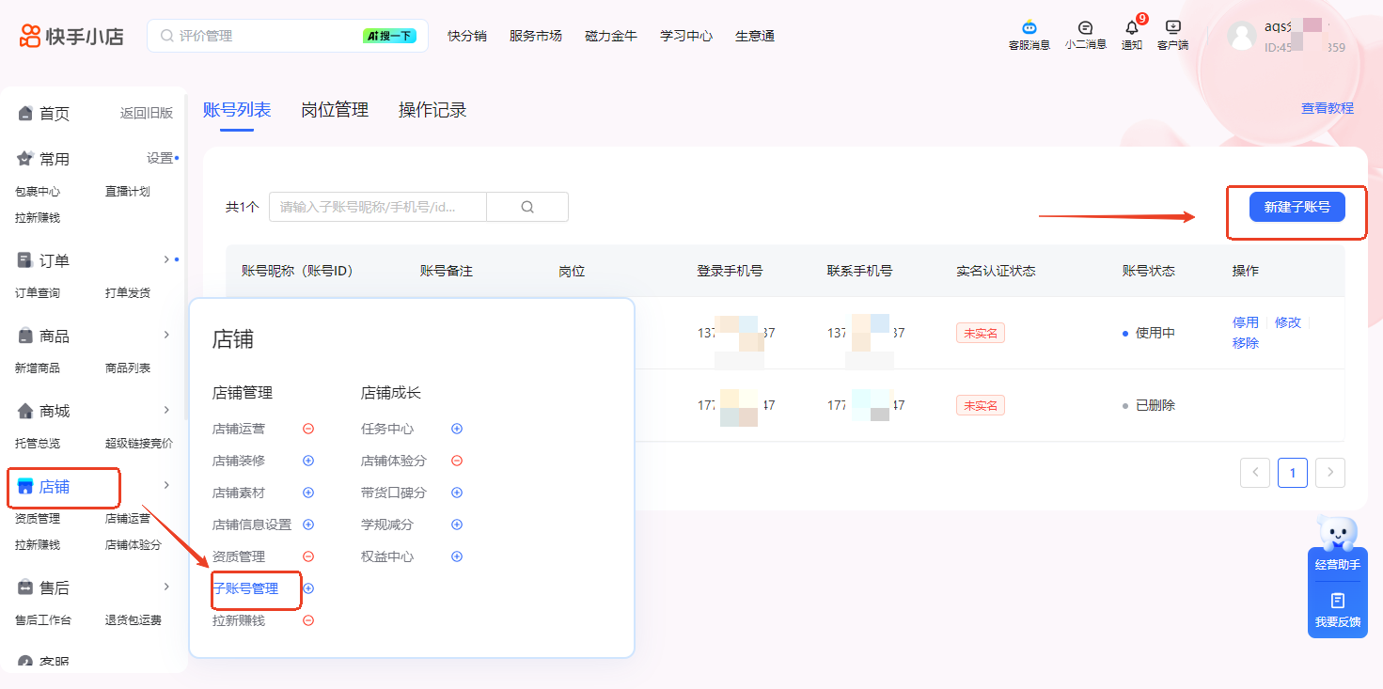This screenshot has height=689, width=1383.
Task: Open the 经营助手 mascot widget
Action: [1338, 533]
